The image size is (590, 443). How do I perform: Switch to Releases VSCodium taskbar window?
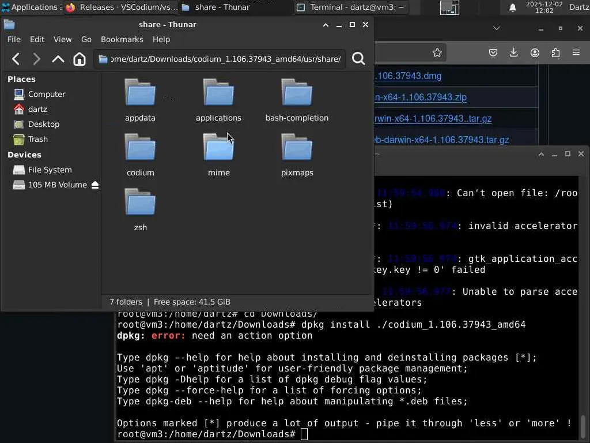[x=122, y=7]
